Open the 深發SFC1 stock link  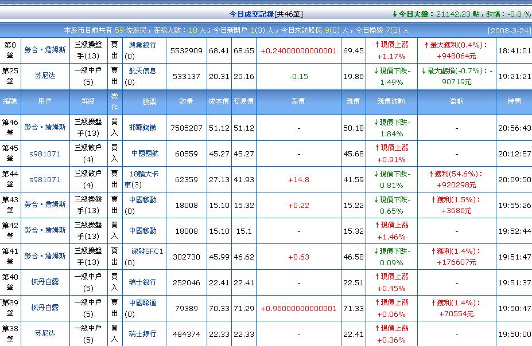(x=146, y=251)
